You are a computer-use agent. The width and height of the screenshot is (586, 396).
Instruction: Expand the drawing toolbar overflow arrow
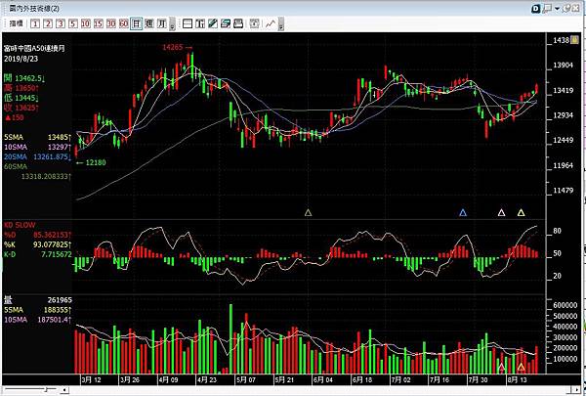coord(281,24)
